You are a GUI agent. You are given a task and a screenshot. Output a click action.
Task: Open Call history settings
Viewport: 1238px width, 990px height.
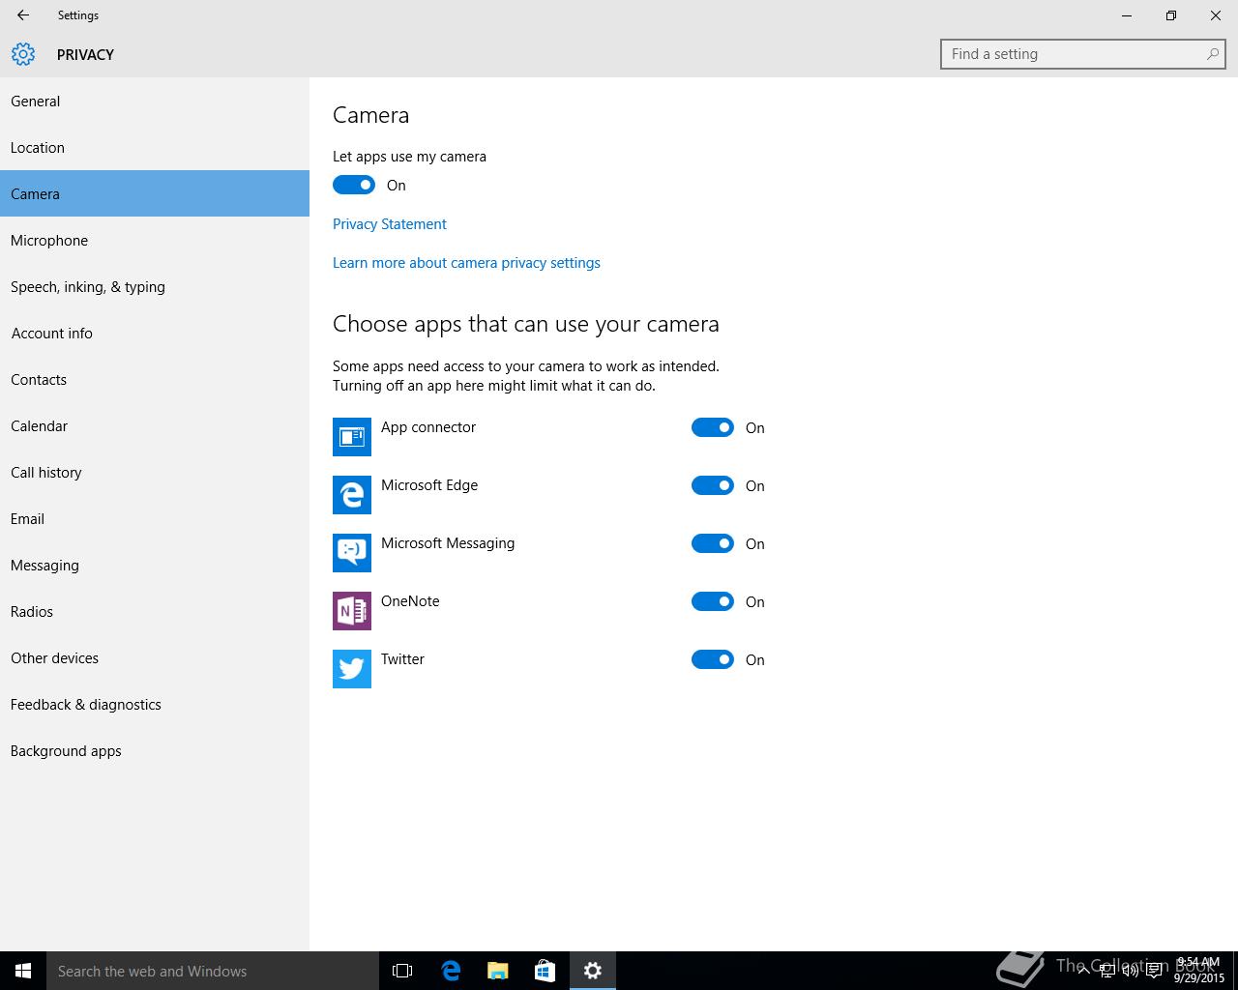tap(155, 472)
